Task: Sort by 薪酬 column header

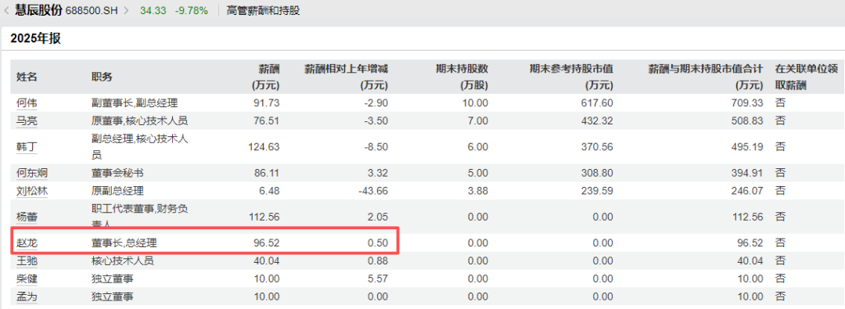Action: coord(266,77)
